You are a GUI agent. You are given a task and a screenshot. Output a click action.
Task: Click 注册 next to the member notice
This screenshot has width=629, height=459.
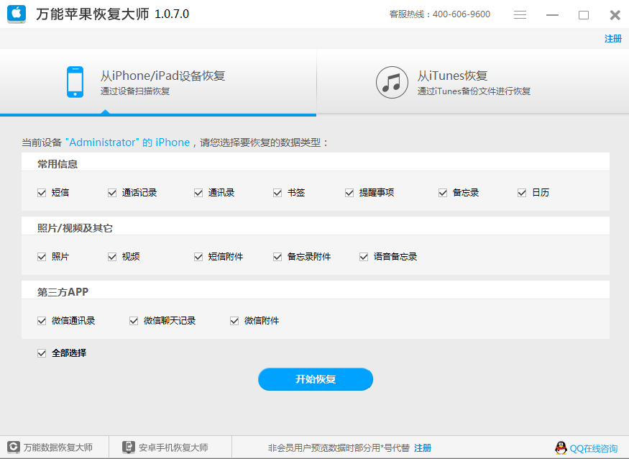(x=422, y=447)
